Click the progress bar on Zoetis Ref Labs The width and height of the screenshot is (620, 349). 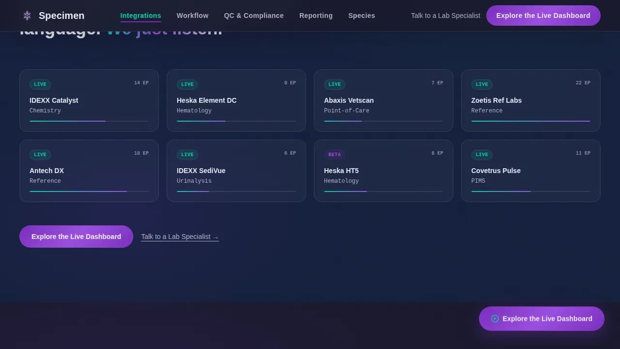(531, 121)
